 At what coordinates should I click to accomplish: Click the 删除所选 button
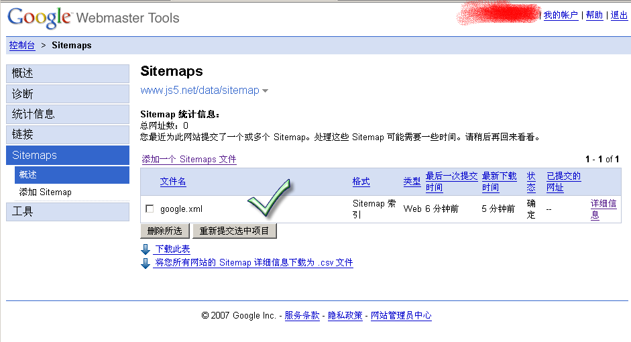164,231
